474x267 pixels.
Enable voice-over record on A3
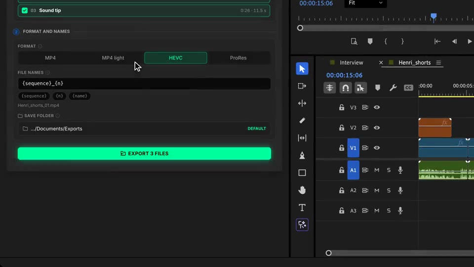point(400,211)
